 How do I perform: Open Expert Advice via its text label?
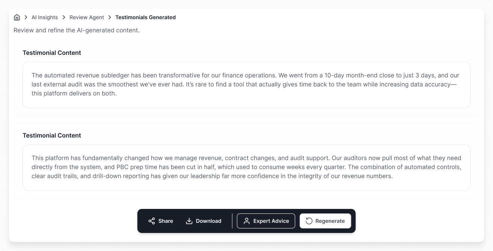point(271,221)
